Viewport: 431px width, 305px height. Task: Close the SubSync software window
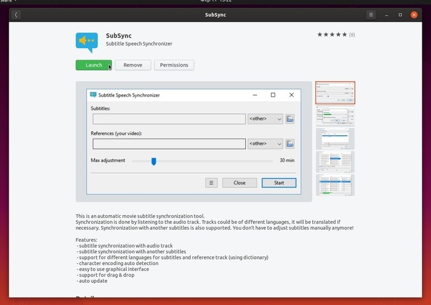[x=414, y=15]
